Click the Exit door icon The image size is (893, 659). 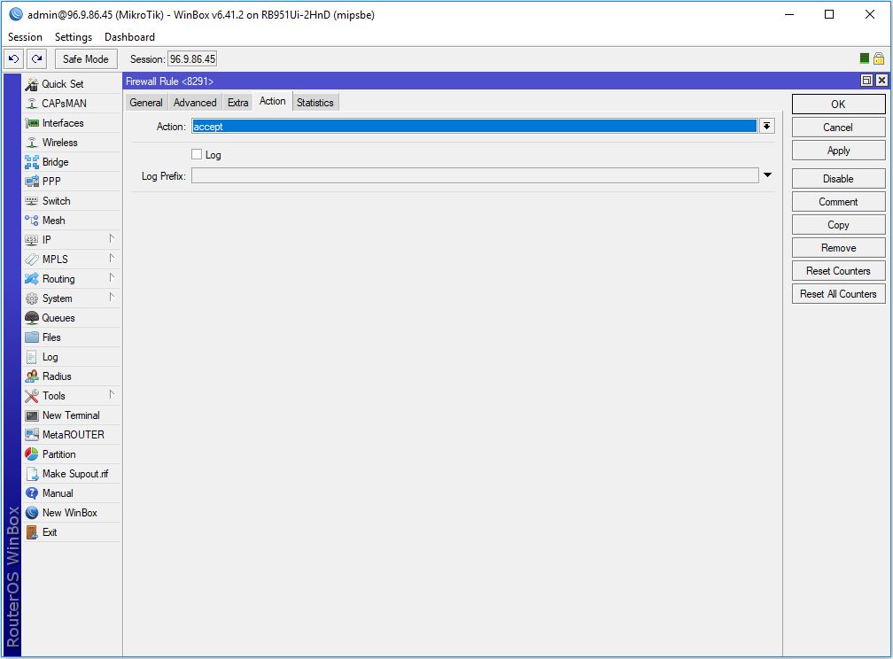(32, 532)
